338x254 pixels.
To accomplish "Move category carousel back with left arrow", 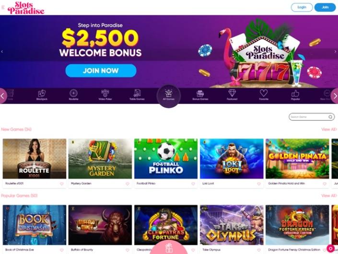I will pyautogui.click(x=3, y=96).
